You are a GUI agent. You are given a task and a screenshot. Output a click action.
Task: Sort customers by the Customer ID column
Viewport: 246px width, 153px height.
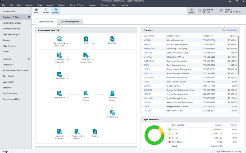(148, 36)
